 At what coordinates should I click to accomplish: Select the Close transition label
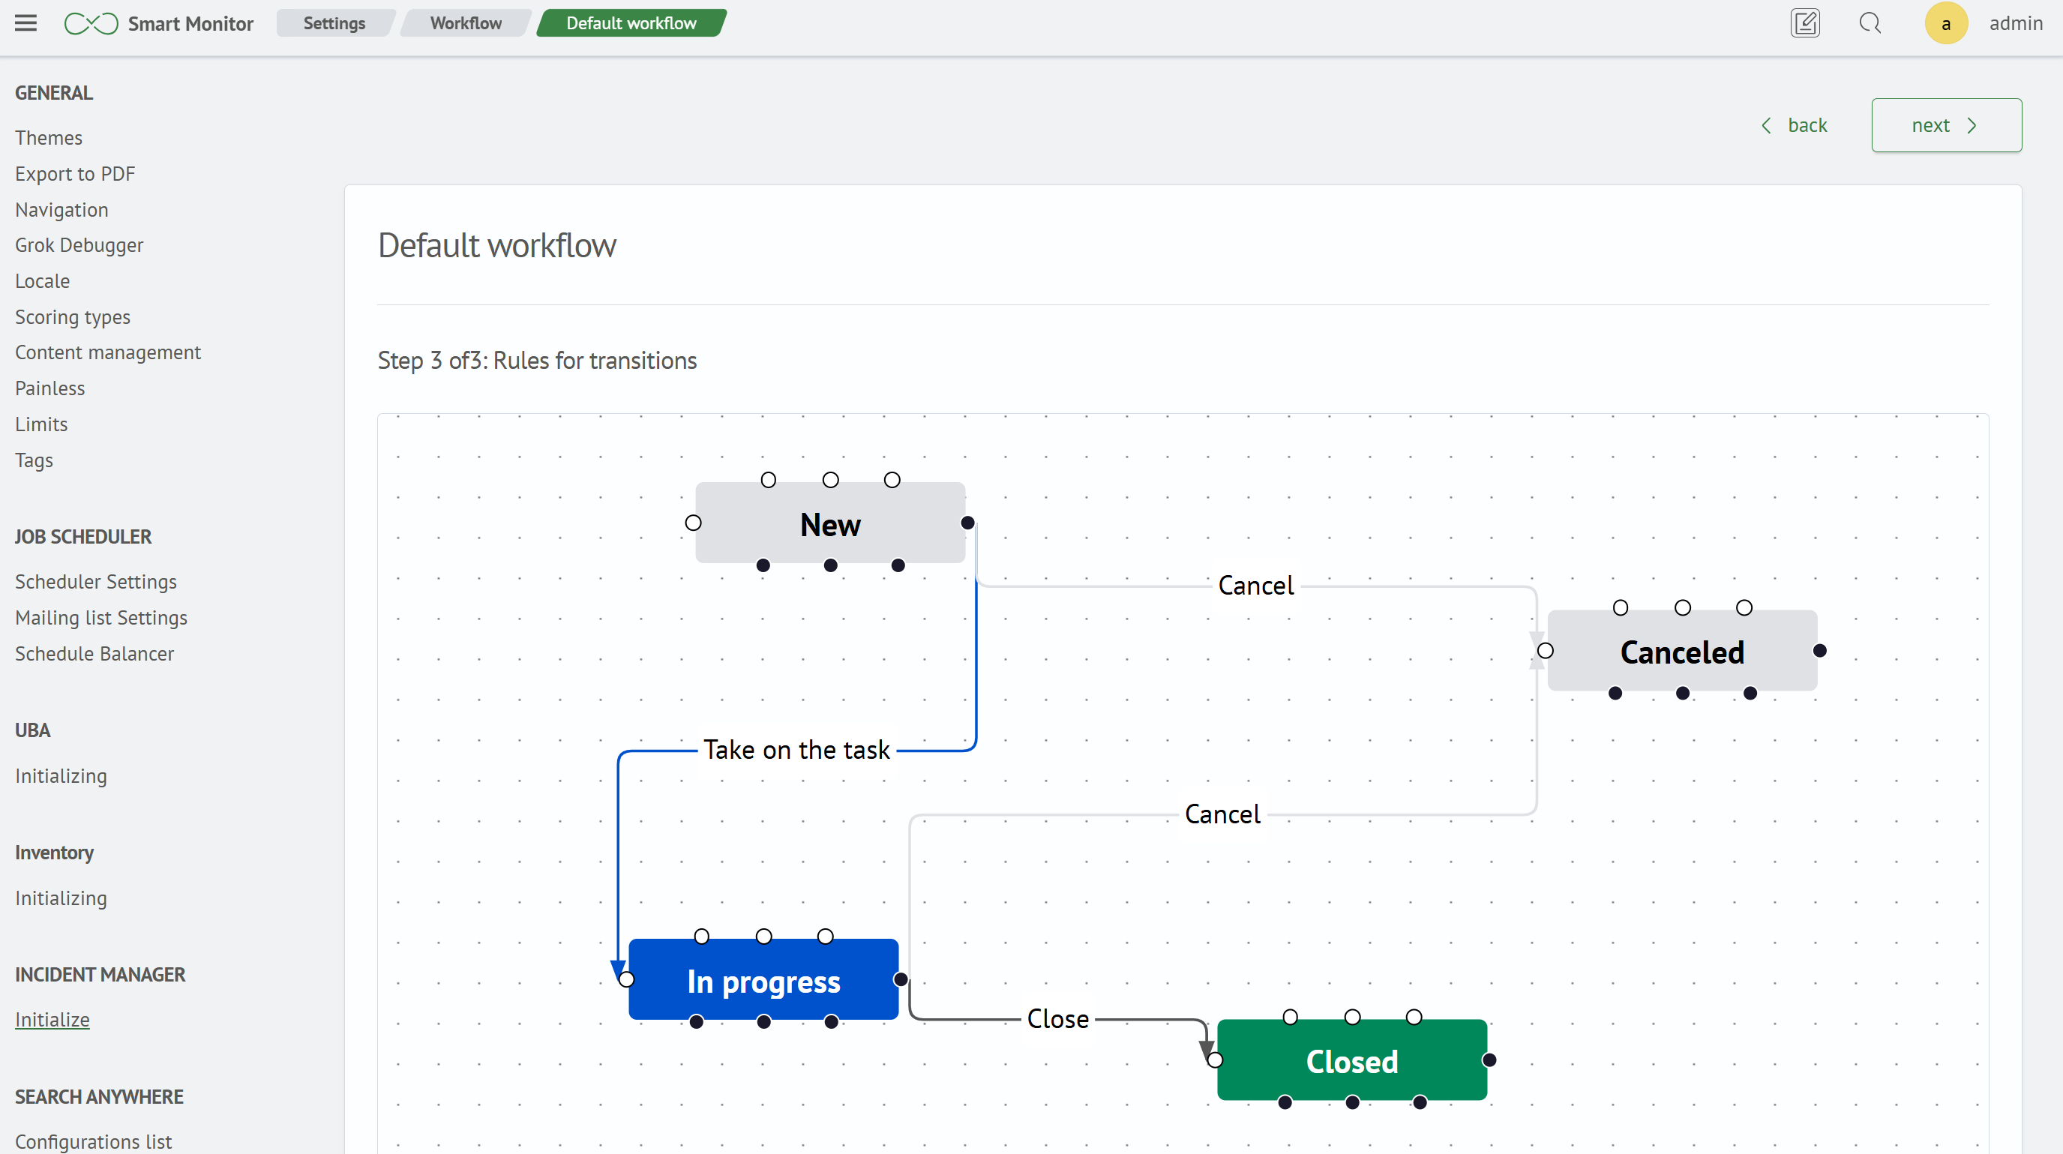click(x=1058, y=1020)
